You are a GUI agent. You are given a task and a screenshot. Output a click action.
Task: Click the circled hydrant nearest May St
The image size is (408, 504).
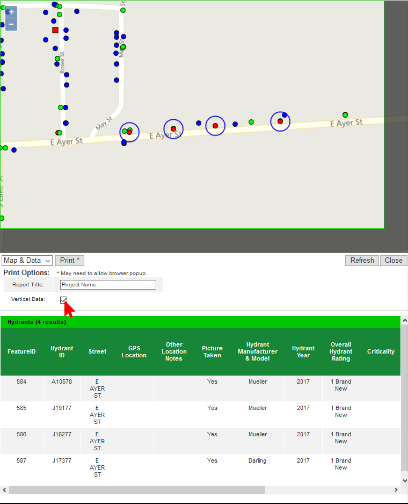[x=129, y=132]
